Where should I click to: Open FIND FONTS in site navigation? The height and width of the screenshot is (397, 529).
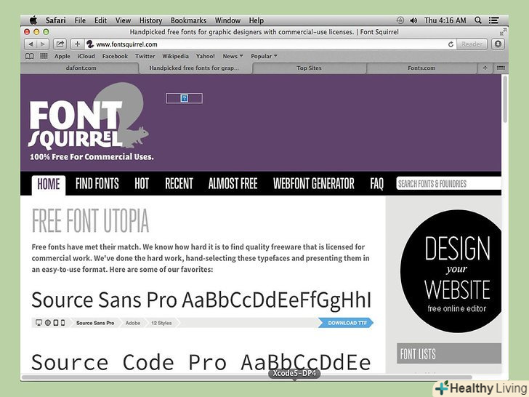coord(97,184)
